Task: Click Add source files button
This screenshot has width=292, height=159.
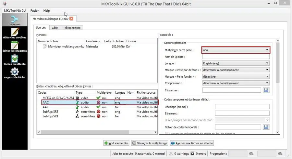Action: point(116,143)
